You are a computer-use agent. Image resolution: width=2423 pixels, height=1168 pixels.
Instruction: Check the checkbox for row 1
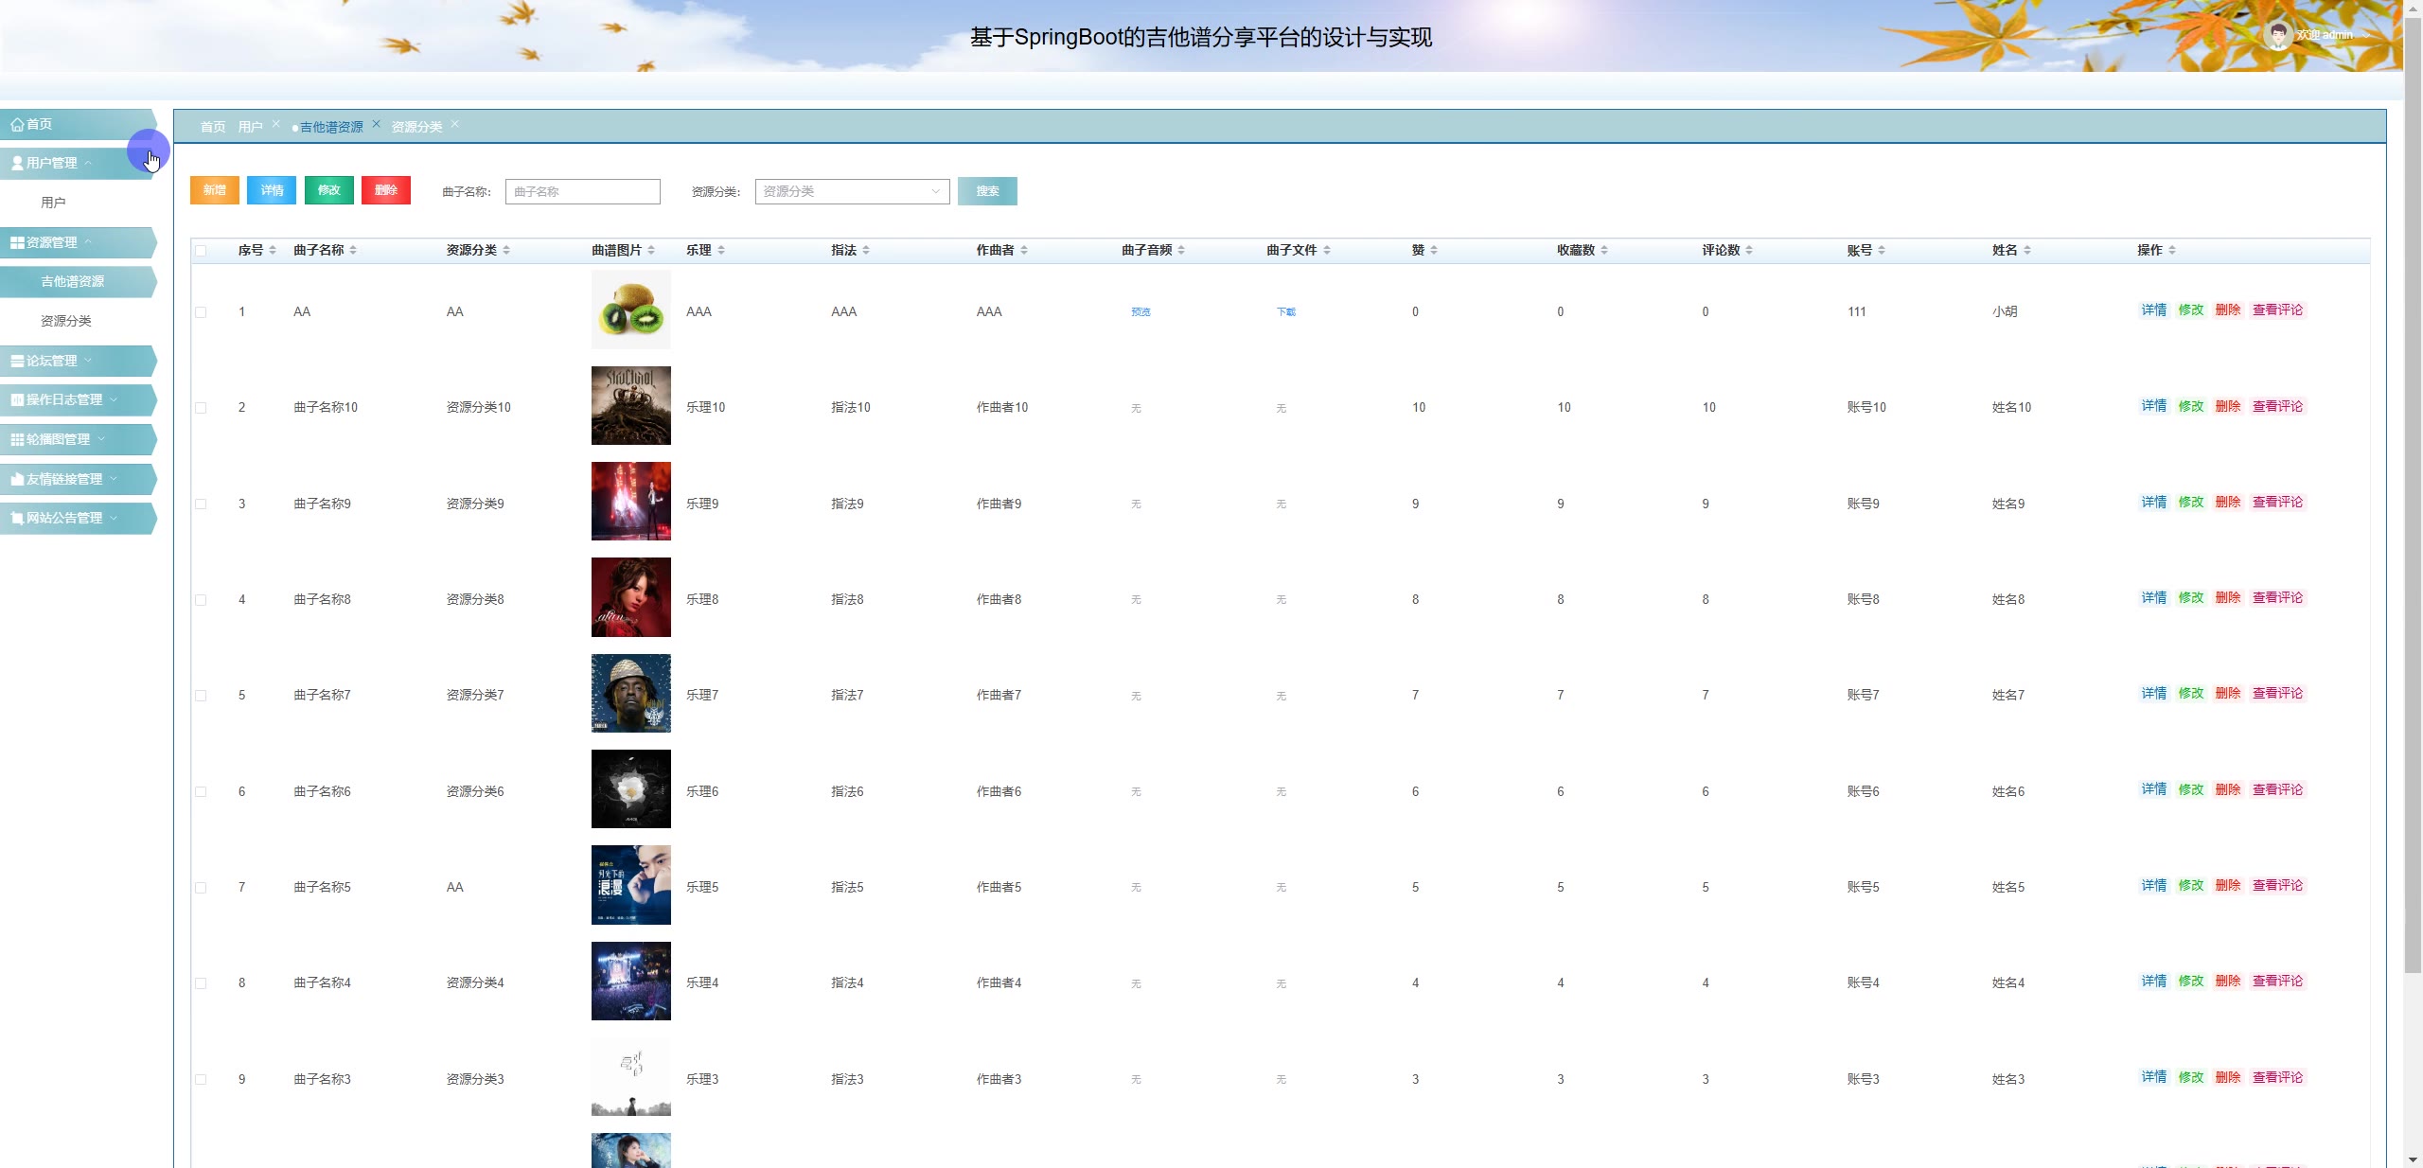201,312
